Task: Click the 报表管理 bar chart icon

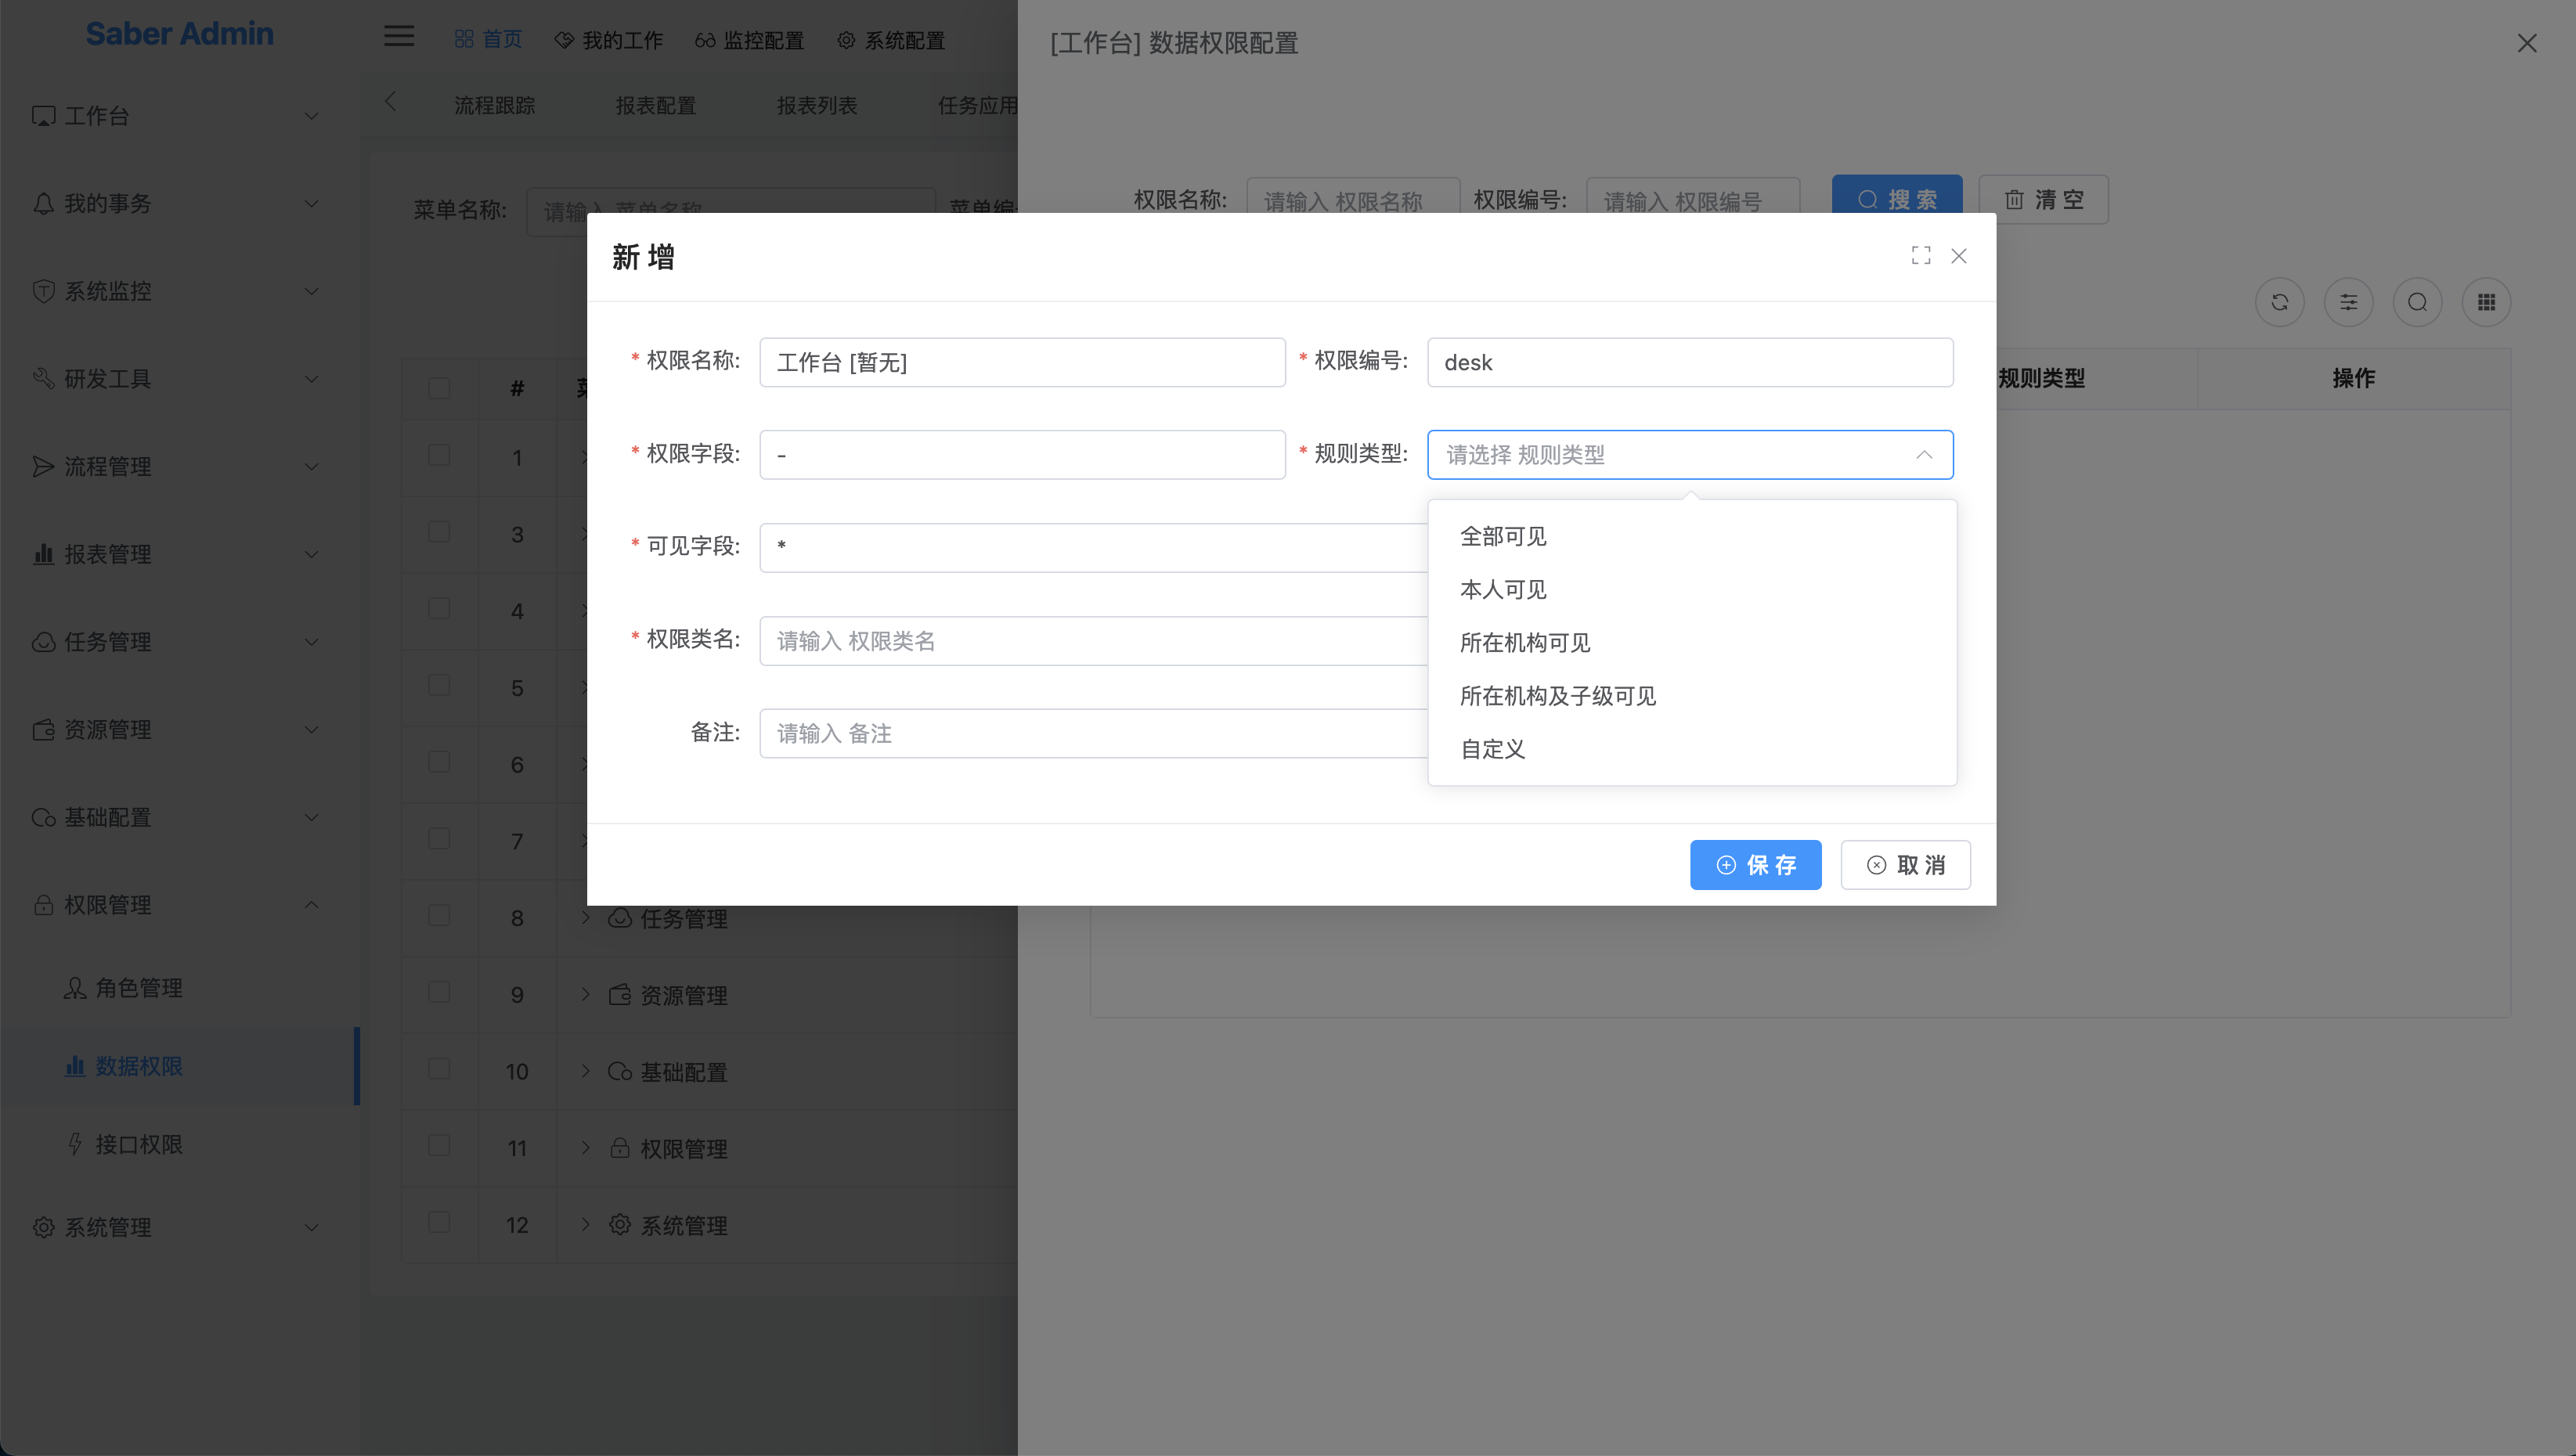Action: click(x=43, y=554)
